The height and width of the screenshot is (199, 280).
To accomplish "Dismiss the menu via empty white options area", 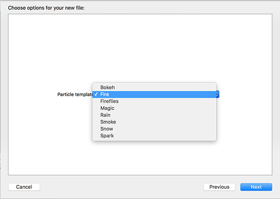I will (x=140, y=46).
